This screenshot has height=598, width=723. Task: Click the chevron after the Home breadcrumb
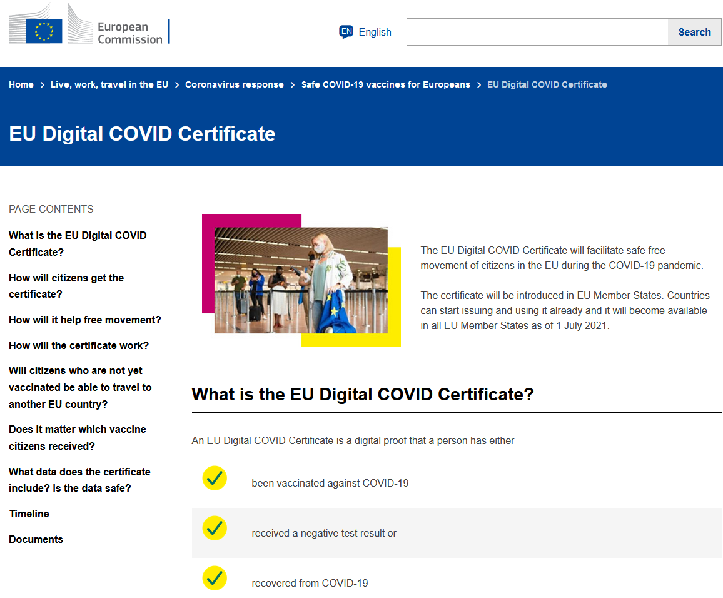[x=43, y=85]
